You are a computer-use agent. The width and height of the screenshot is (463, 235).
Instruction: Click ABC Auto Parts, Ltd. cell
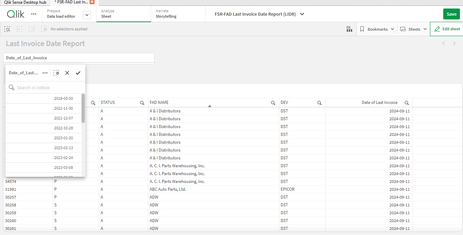coord(213,189)
